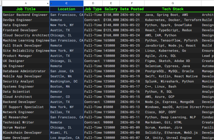The width and height of the screenshot is (214, 140).
Task: Click the '180000' salary cell
Action: pyautogui.click(x=111, y=117)
